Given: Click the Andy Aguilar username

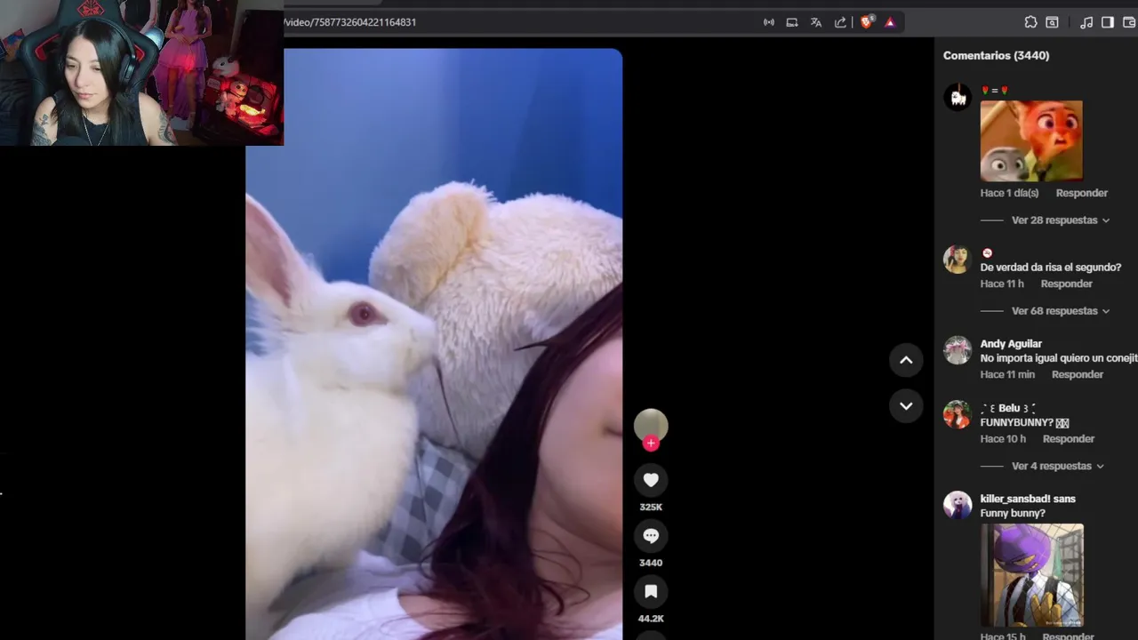Looking at the screenshot, I should pyautogui.click(x=1011, y=344).
